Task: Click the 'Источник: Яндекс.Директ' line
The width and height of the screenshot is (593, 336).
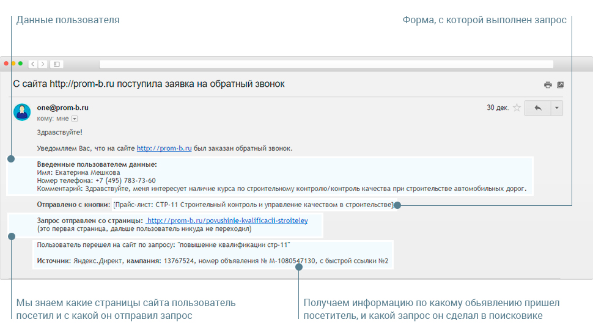Action: point(213,261)
